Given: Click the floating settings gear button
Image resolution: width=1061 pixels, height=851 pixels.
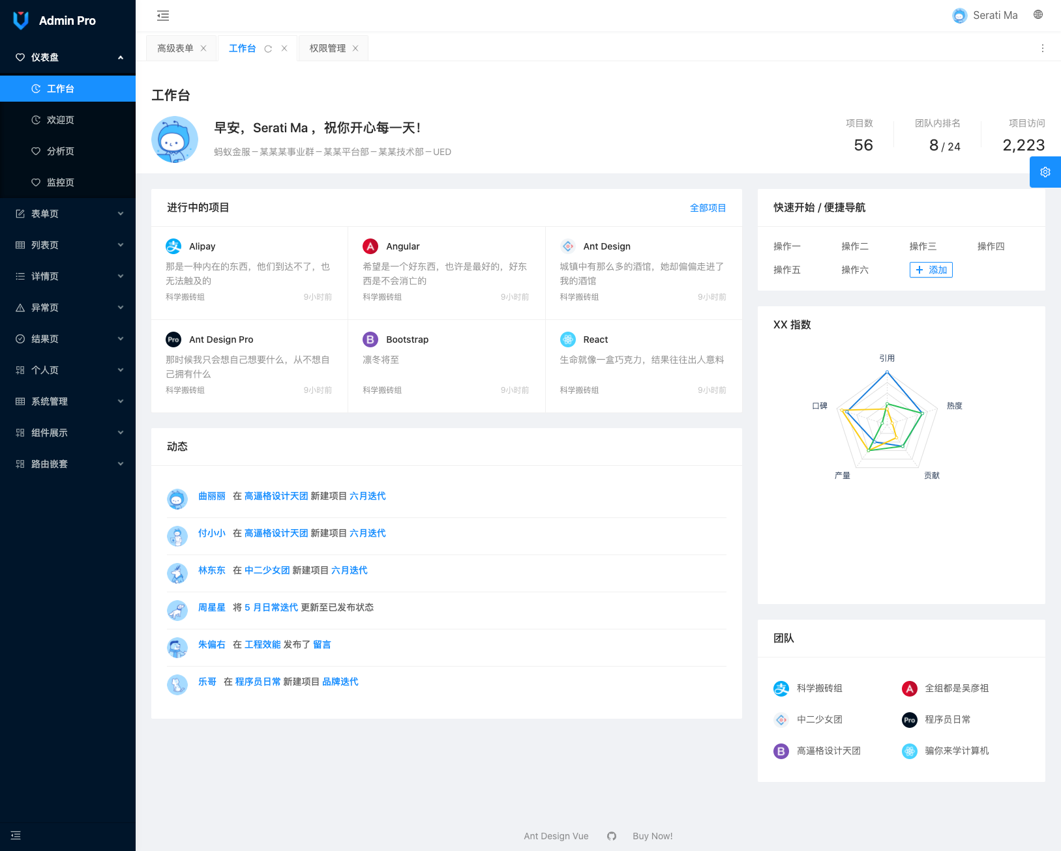Looking at the screenshot, I should [x=1045, y=172].
